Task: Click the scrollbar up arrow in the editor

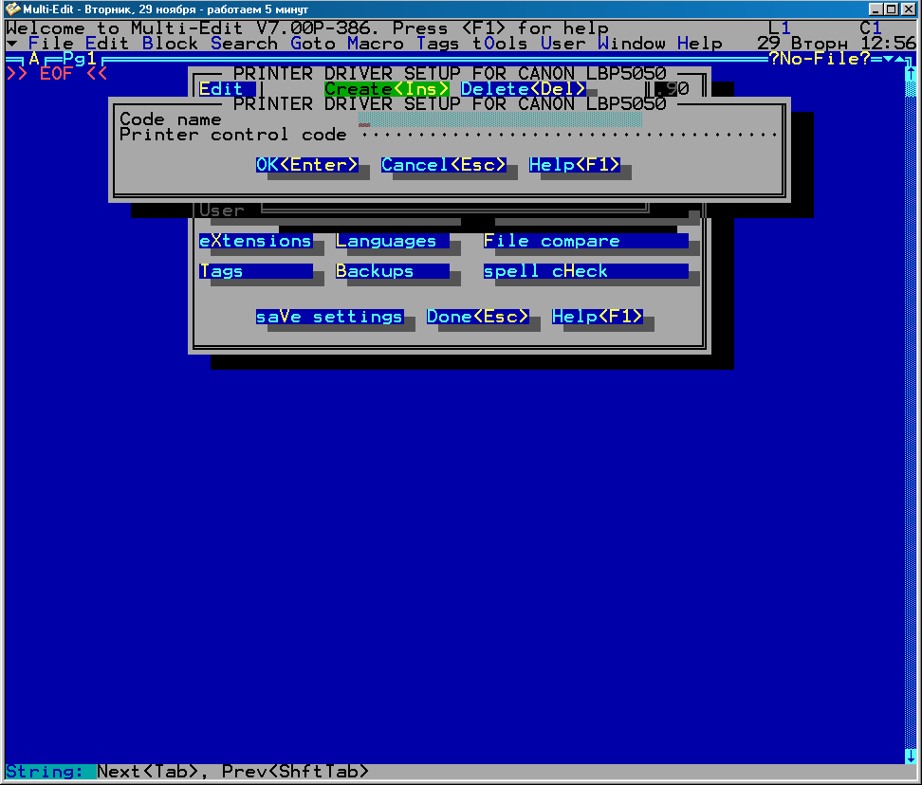Action: point(911,74)
